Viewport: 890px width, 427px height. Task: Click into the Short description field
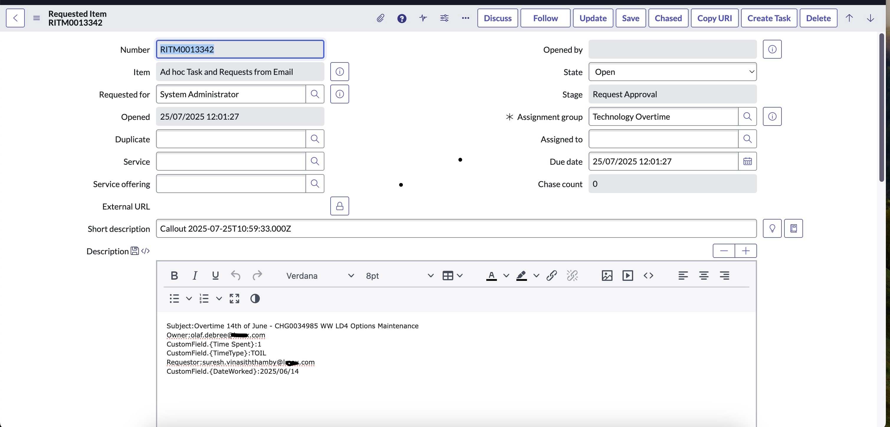pyautogui.click(x=456, y=228)
